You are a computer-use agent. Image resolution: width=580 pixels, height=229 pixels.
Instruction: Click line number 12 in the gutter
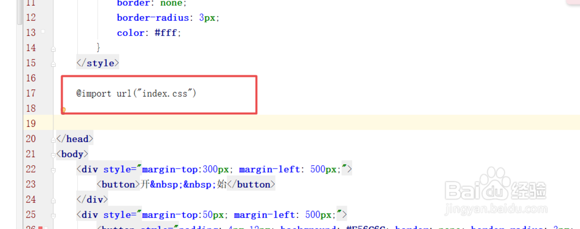click(x=31, y=18)
